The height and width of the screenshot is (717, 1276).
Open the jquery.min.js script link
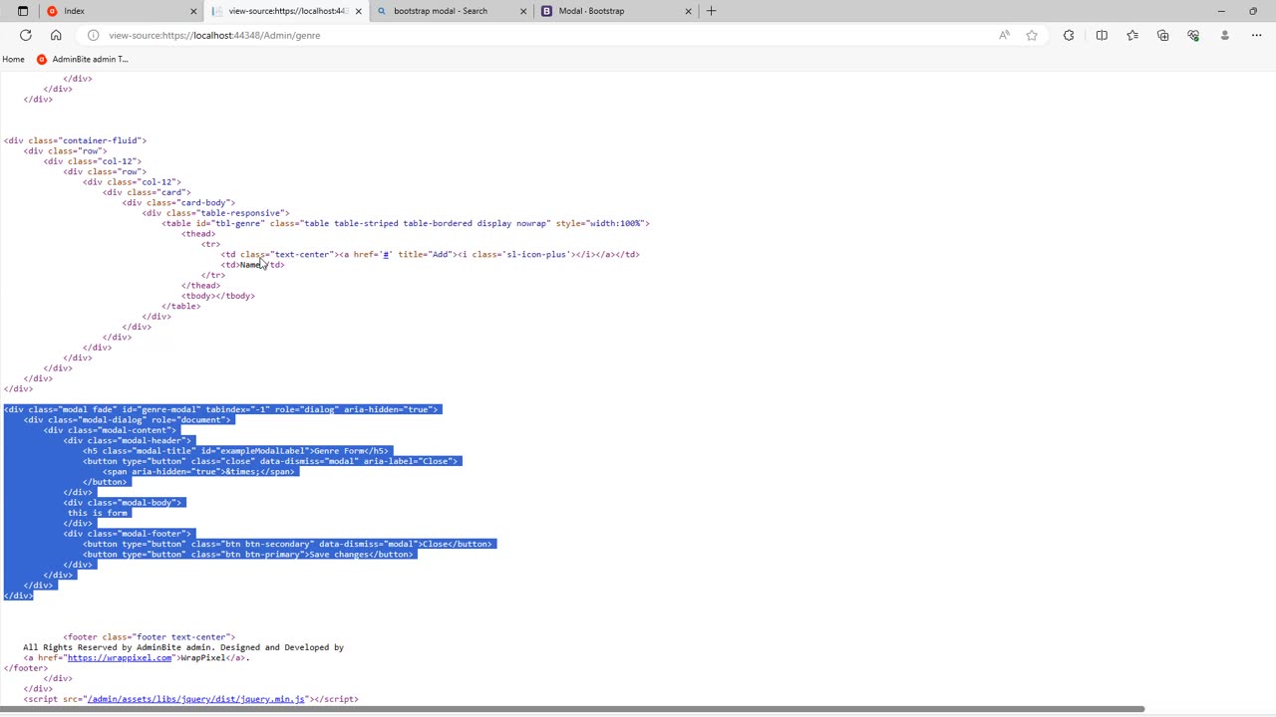tap(195, 699)
